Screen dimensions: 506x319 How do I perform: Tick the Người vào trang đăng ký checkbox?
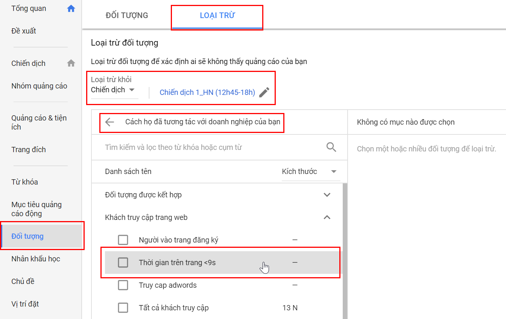[123, 240]
